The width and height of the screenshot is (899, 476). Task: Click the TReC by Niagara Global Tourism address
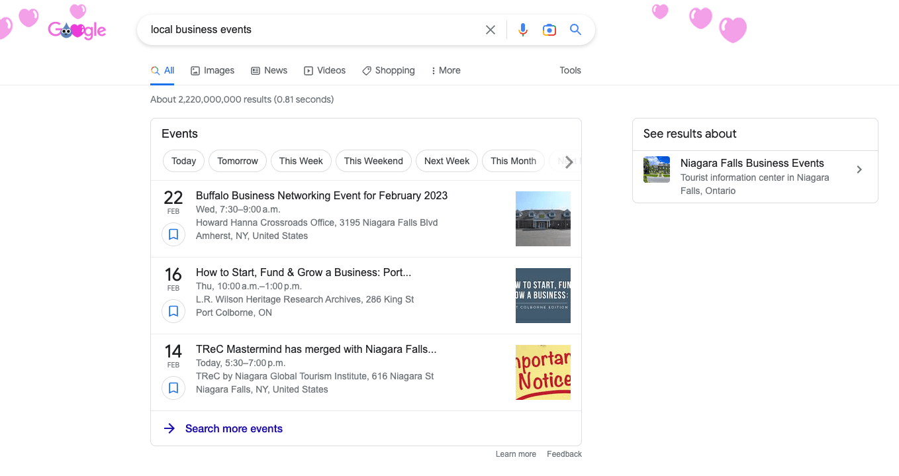(315, 377)
